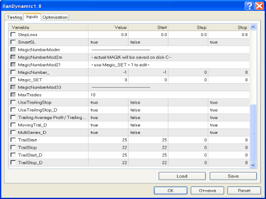Check the Trailing Average Profit row box
Image resolution: width=266 pixels, height=199 pixels.
13,117
